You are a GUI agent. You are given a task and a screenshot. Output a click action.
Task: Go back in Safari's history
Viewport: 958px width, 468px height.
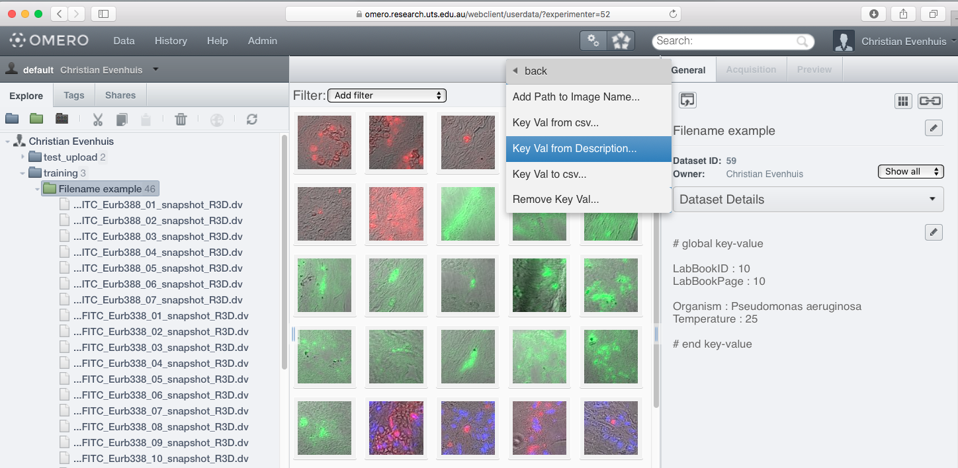(x=60, y=14)
